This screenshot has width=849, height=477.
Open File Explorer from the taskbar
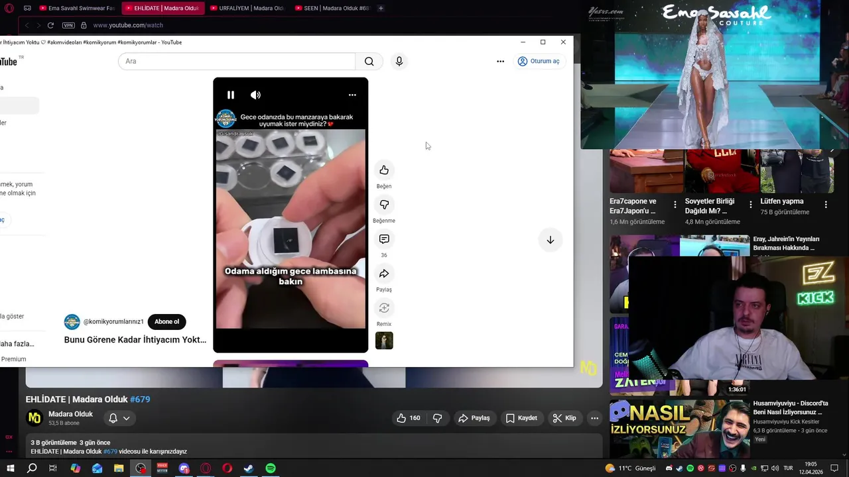point(119,468)
